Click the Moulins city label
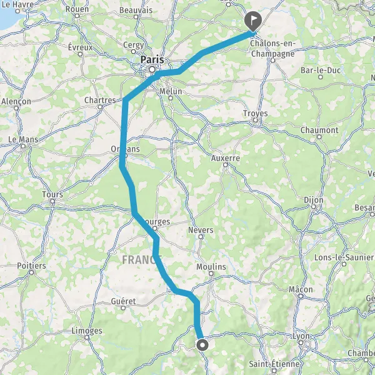Viewport: 375px width, 375px height. click(x=211, y=266)
